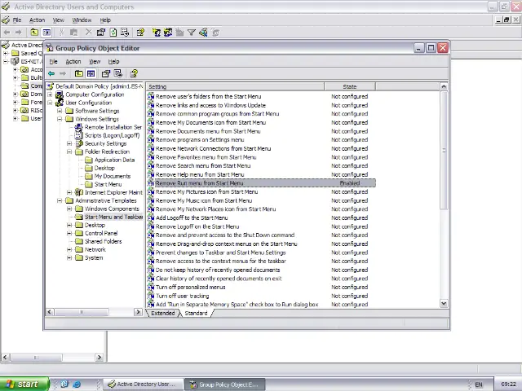Image resolution: width=522 pixels, height=391 pixels.
Task: Click Group Policy Object Editor taskbar button
Action: [225, 384]
